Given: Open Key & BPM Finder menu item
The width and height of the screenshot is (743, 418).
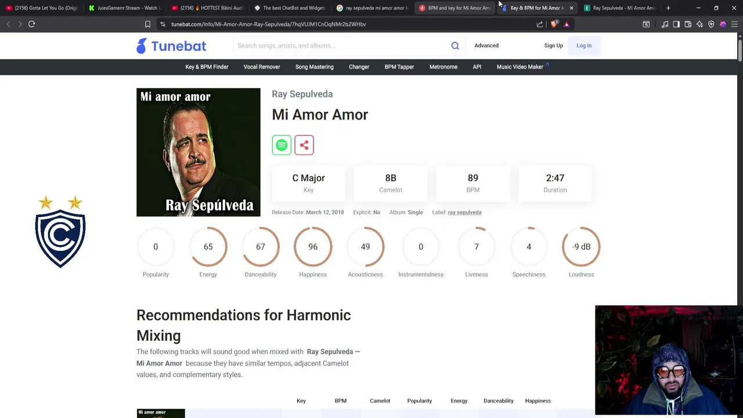Looking at the screenshot, I should pyautogui.click(x=207, y=67).
